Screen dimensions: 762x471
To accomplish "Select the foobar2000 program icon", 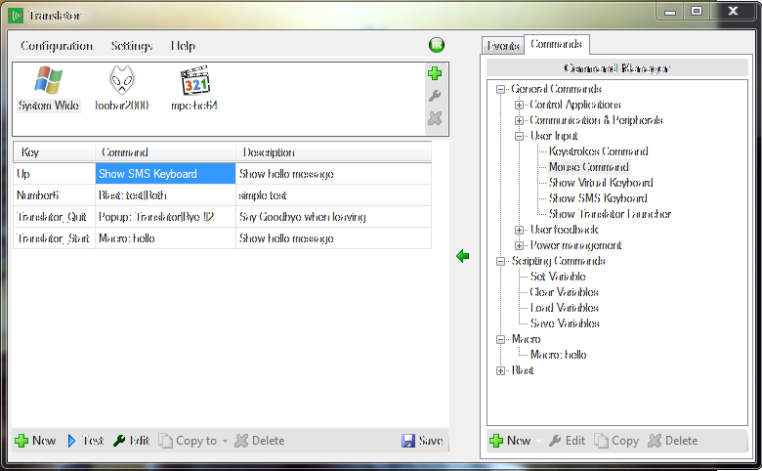I will pos(121,89).
